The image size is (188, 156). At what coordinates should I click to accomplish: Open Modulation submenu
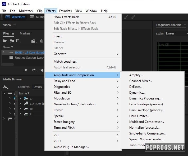click(83, 98)
